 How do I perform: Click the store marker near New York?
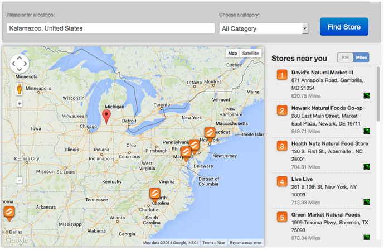[210, 134]
